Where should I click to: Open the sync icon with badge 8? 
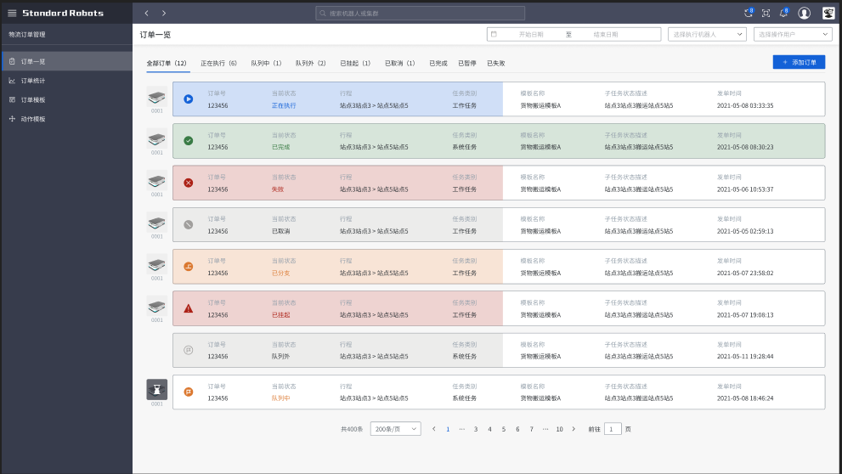pyautogui.click(x=749, y=13)
